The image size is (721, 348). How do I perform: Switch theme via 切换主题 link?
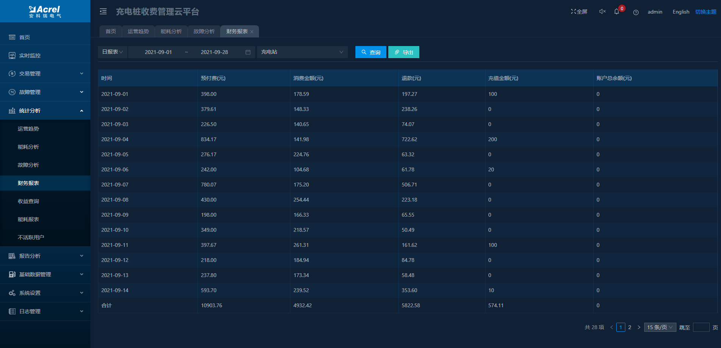click(x=705, y=12)
